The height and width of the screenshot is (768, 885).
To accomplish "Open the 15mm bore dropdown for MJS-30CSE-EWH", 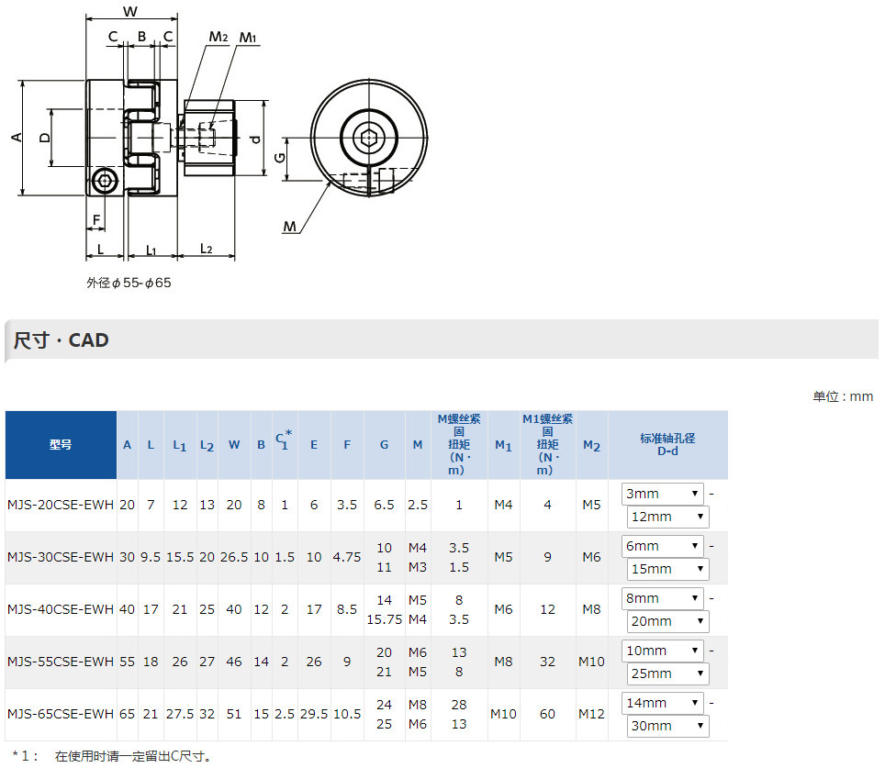I will click(x=667, y=570).
